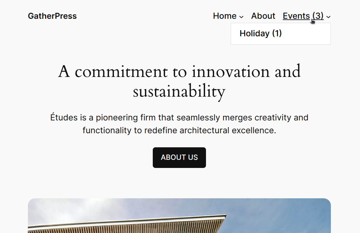Screen dimensions: 360x233
Task: Click the Home navigation link
Action: click(225, 16)
